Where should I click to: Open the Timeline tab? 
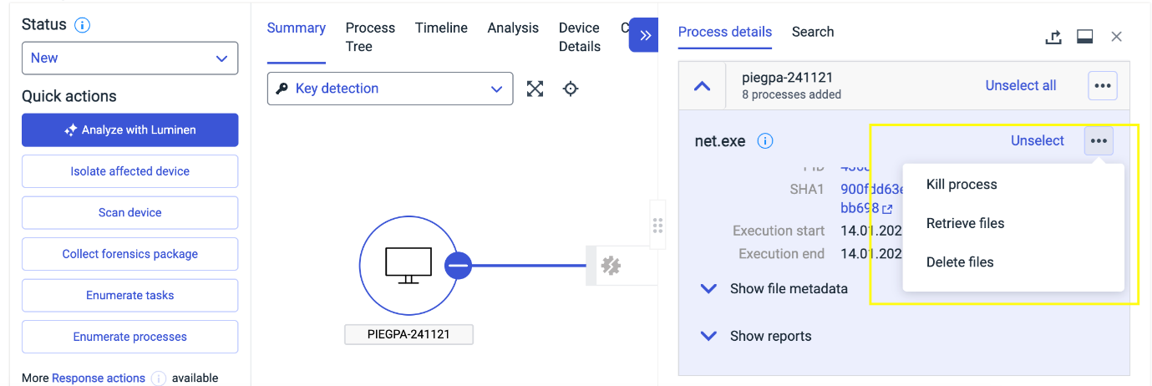[x=441, y=28]
